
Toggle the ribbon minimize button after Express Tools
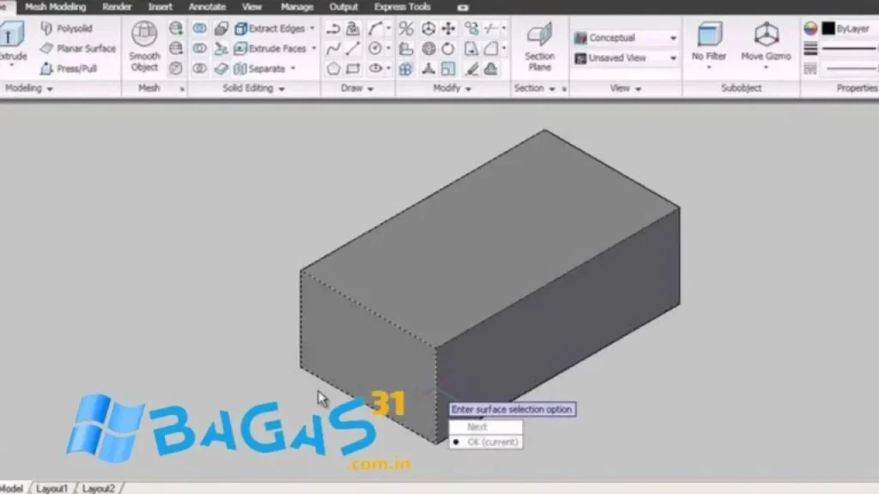(x=463, y=7)
